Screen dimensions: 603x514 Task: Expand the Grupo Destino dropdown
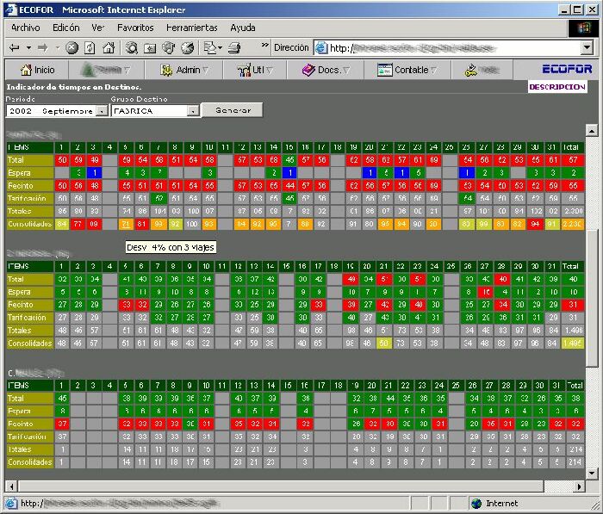click(193, 111)
